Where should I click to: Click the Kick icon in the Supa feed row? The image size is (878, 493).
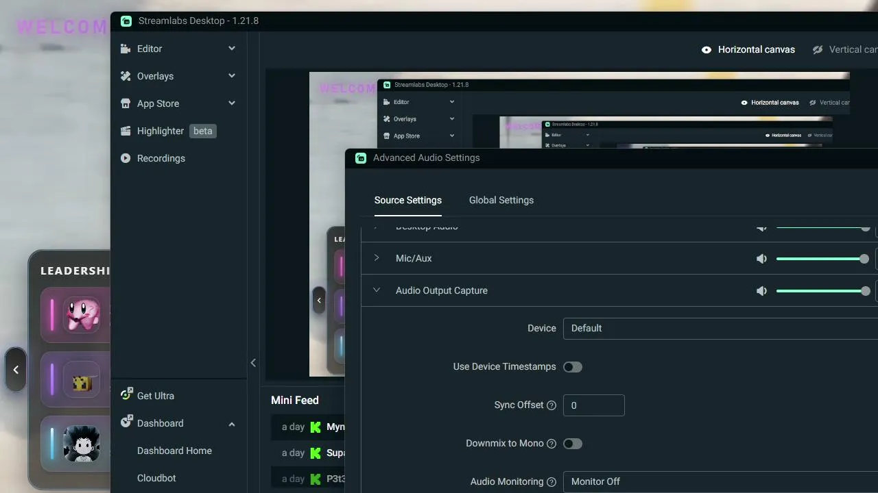click(x=316, y=453)
